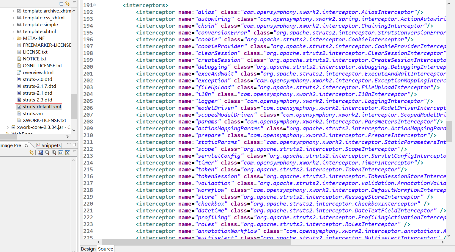Expand template.simple package
Screen dimensions: 455x252
[x=13, y=25]
